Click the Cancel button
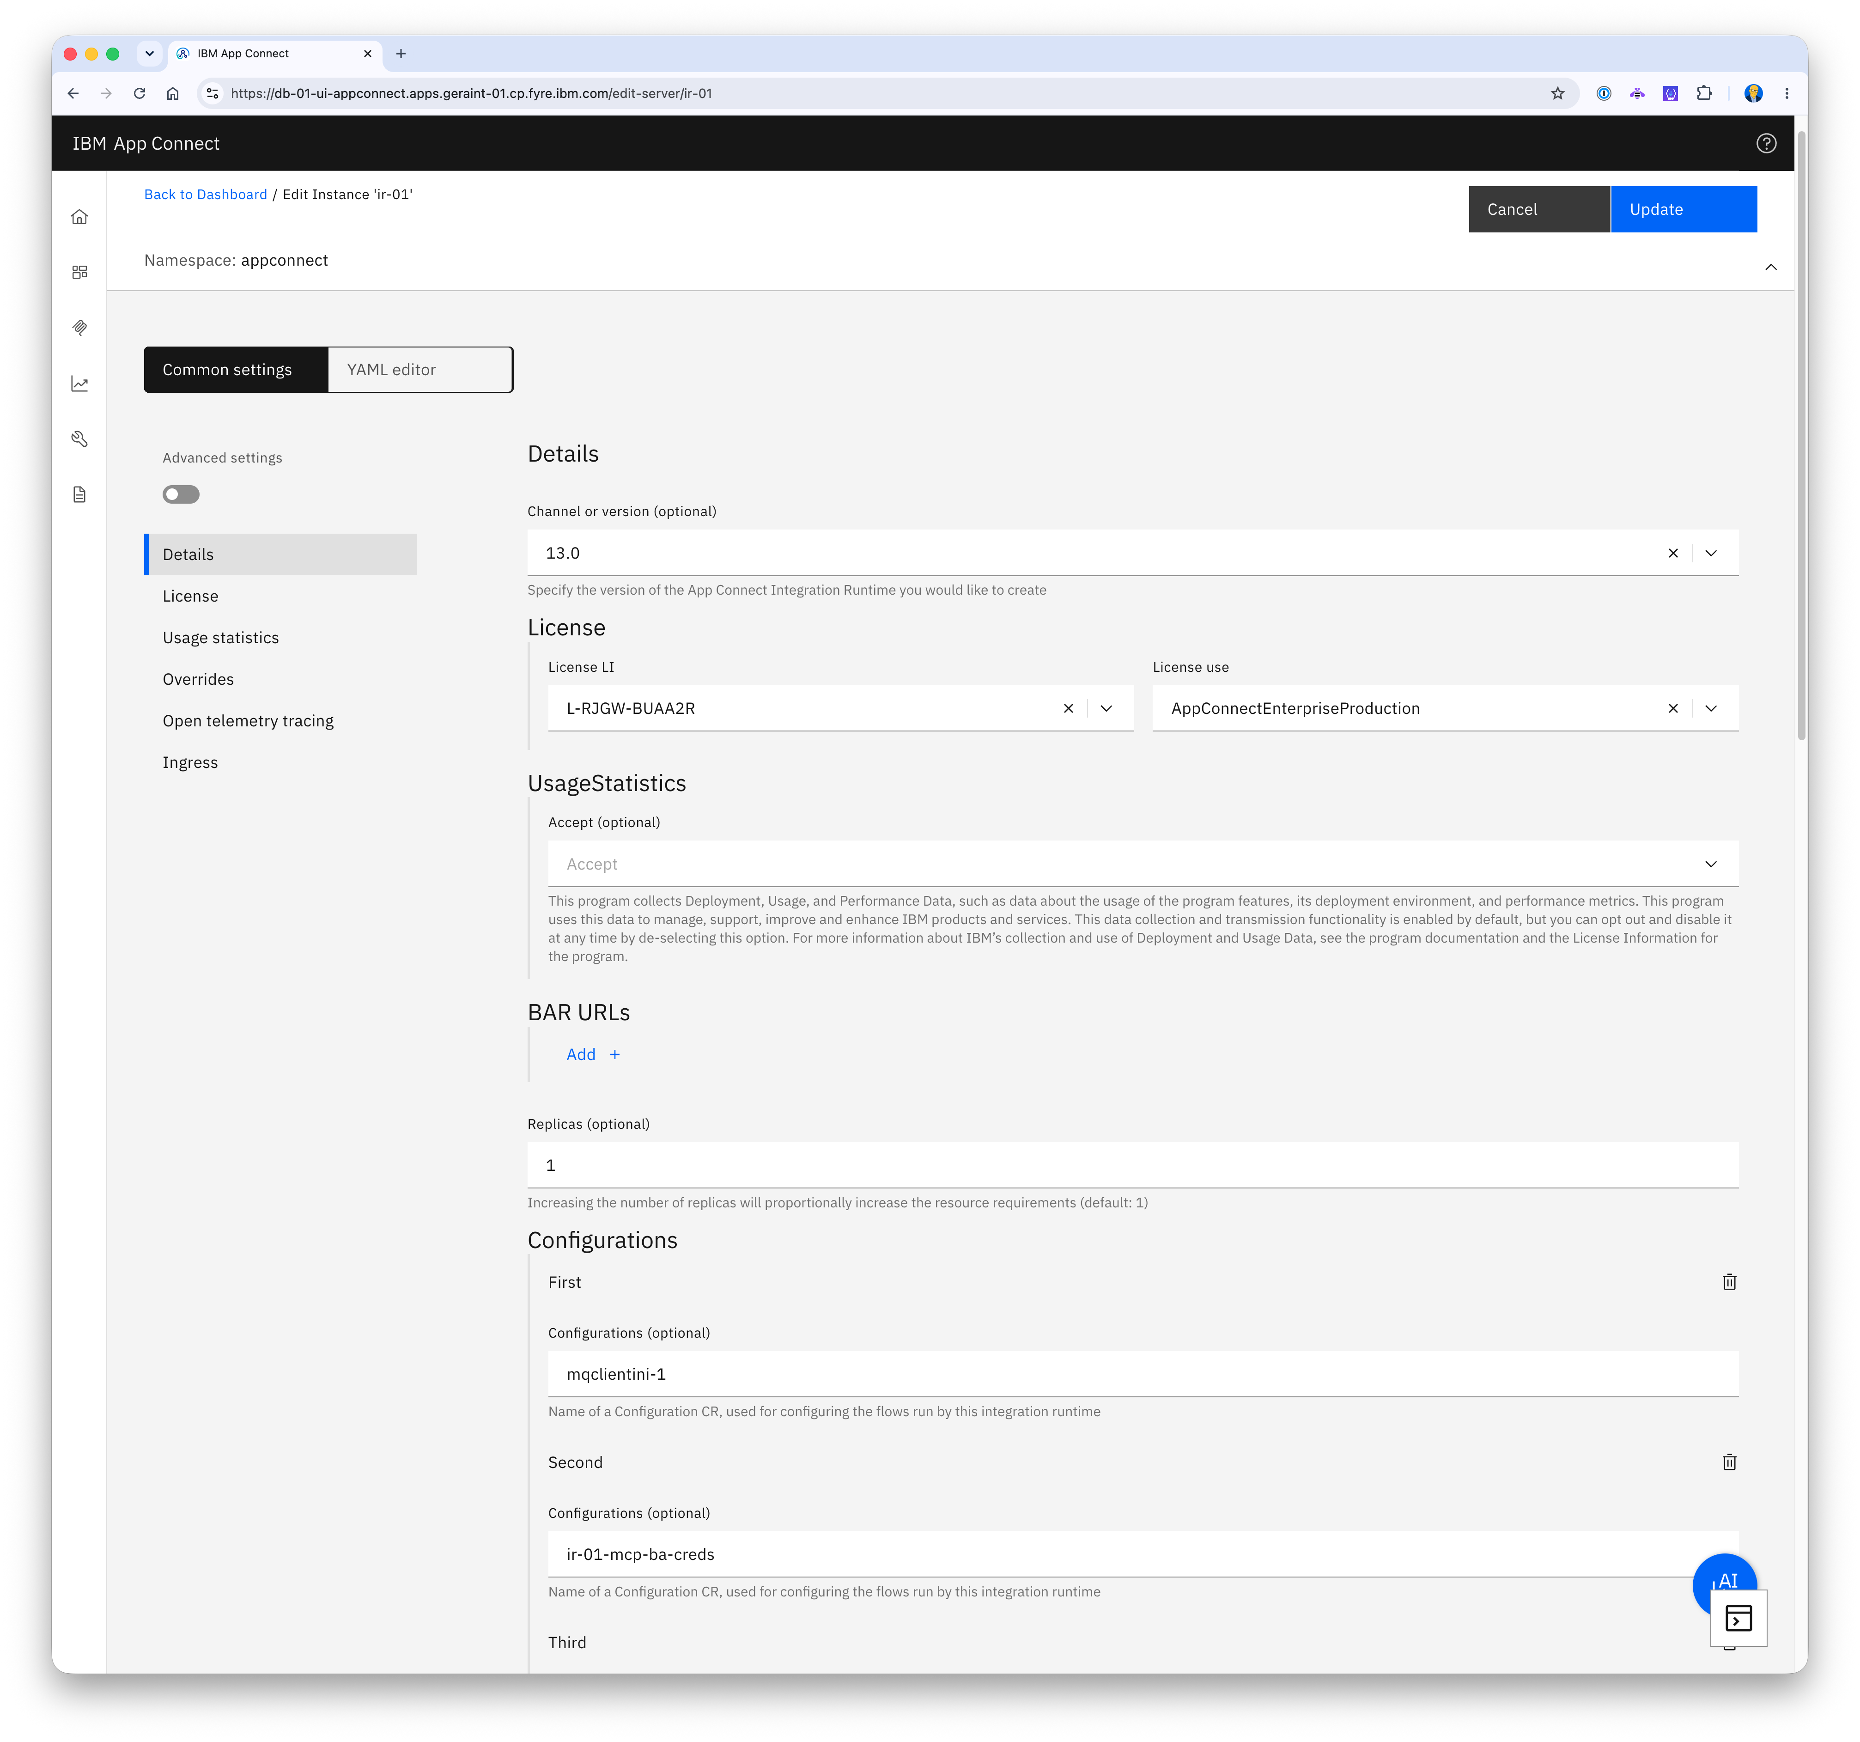The height and width of the screenshot is (1742, 1860). [1538, 210]
